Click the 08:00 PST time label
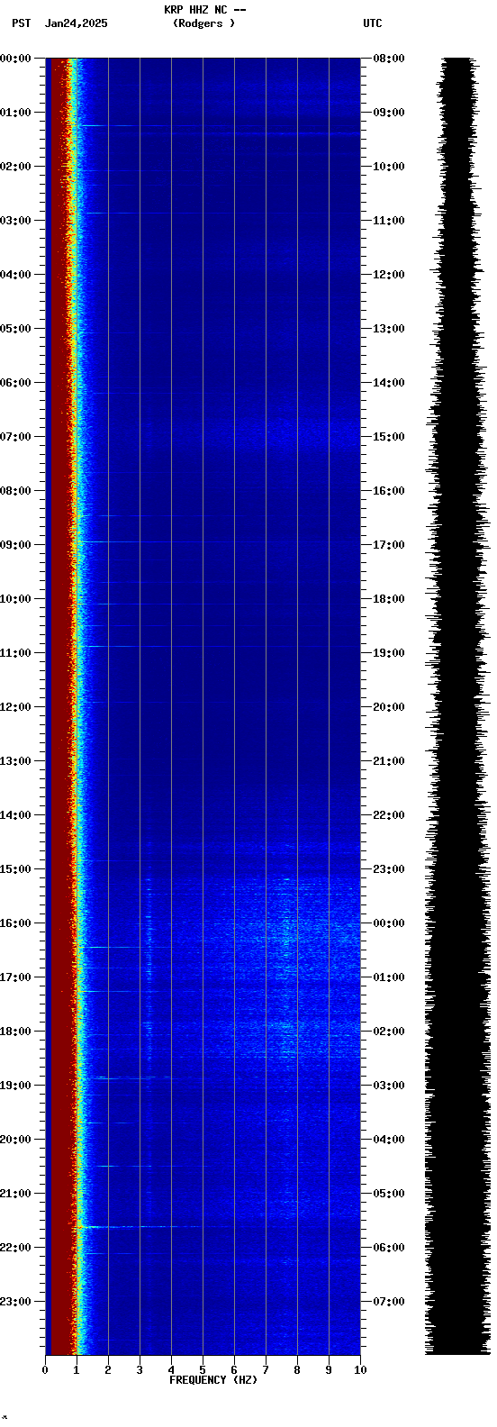 point(16,491)
